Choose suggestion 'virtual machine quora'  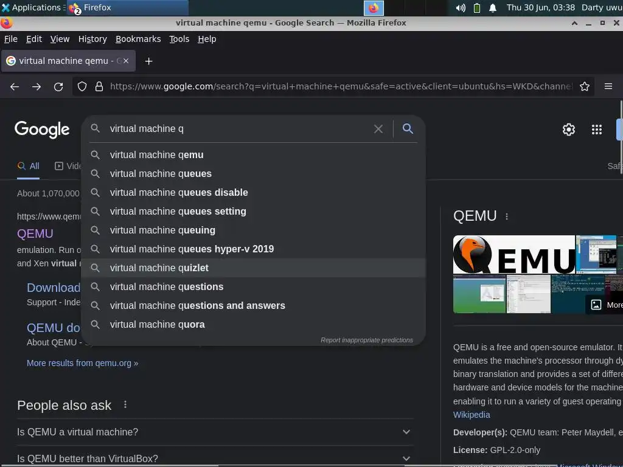(x=253, y=325)
